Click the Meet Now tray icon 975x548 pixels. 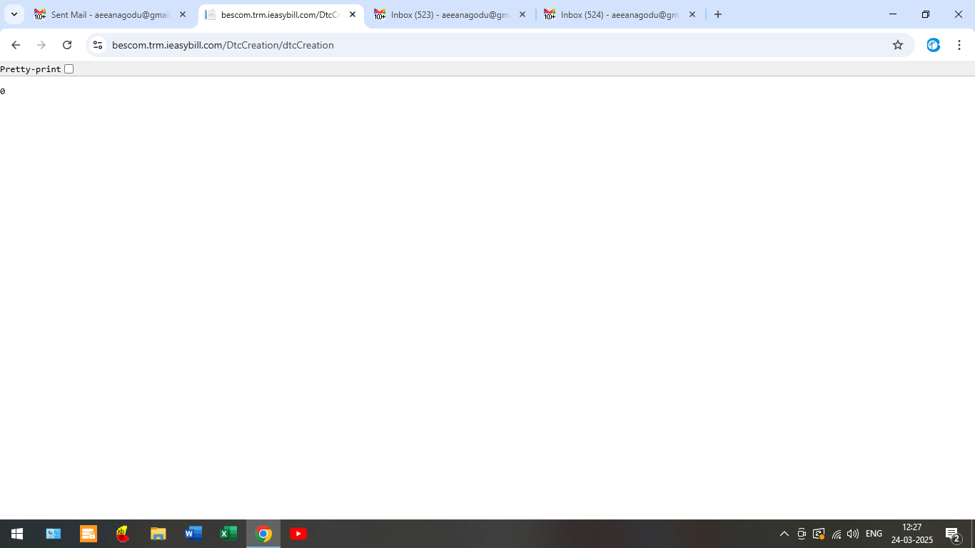point(802,534)
